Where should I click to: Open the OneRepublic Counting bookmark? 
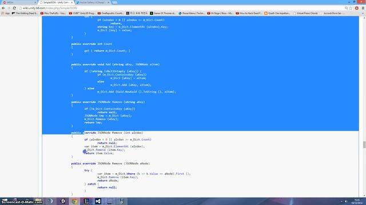pyautogui.click(x=110, y=13)
